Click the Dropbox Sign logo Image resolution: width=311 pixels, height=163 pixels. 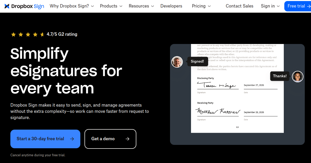[x=24, y=6]
